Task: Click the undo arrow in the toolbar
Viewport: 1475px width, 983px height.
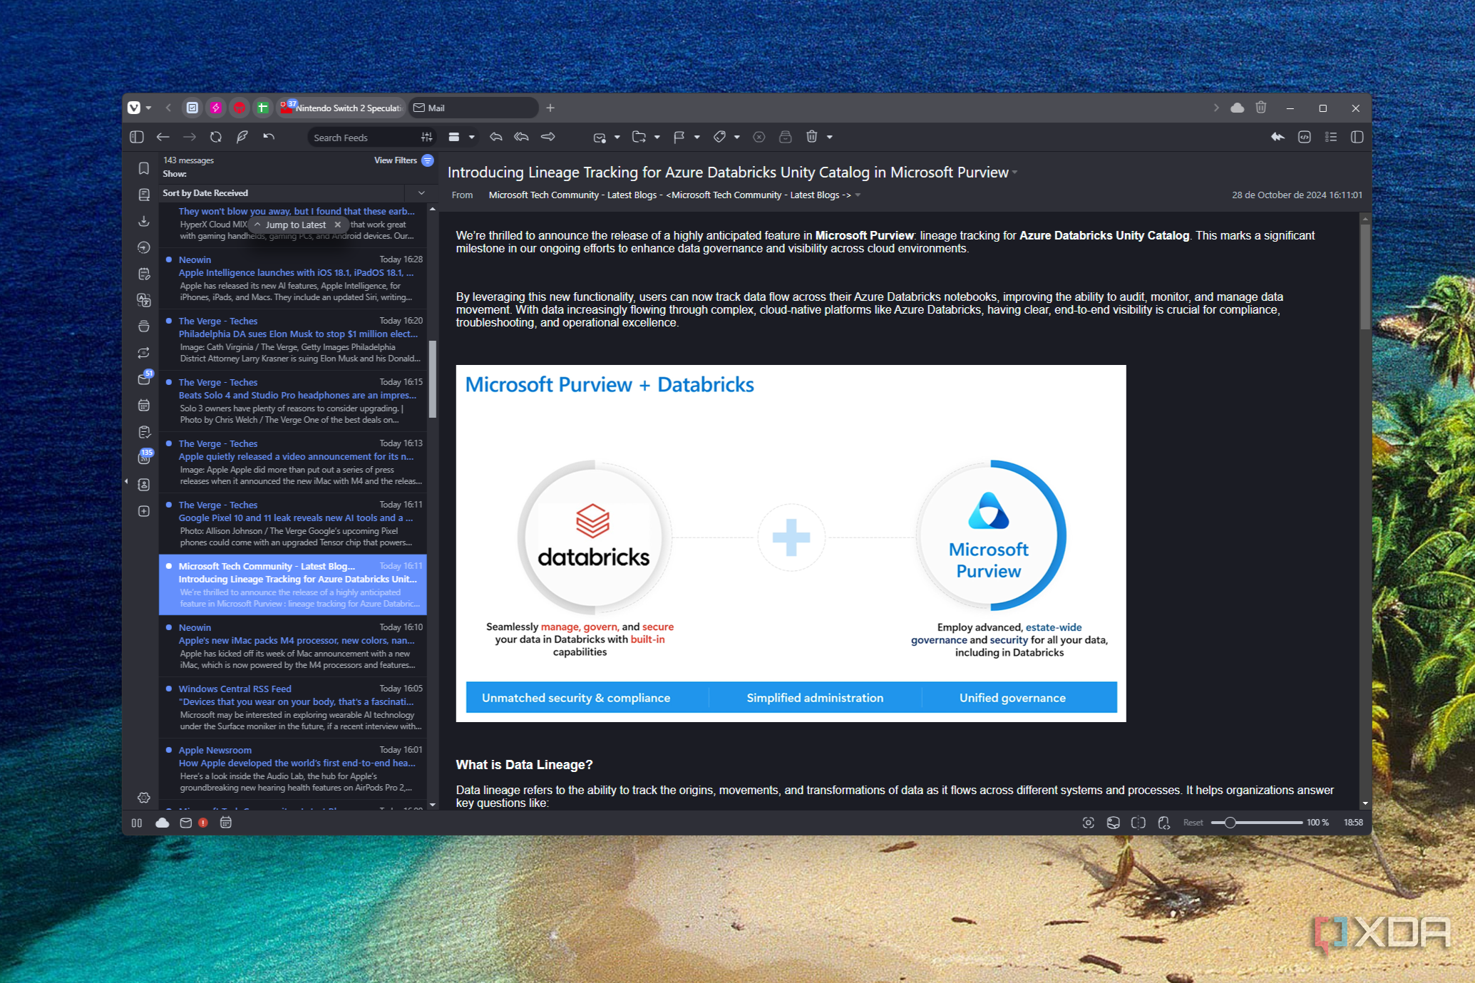Action: point(269,137)
